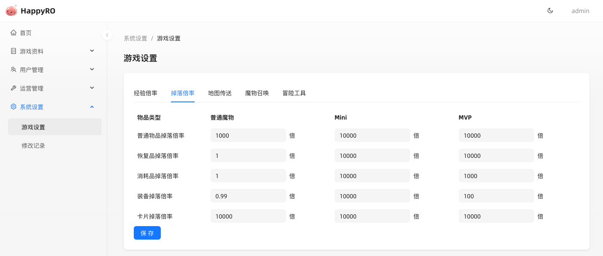Open 修改记录 in the sidebar
This screenshot has width=603, height=256.
point(55,145)
